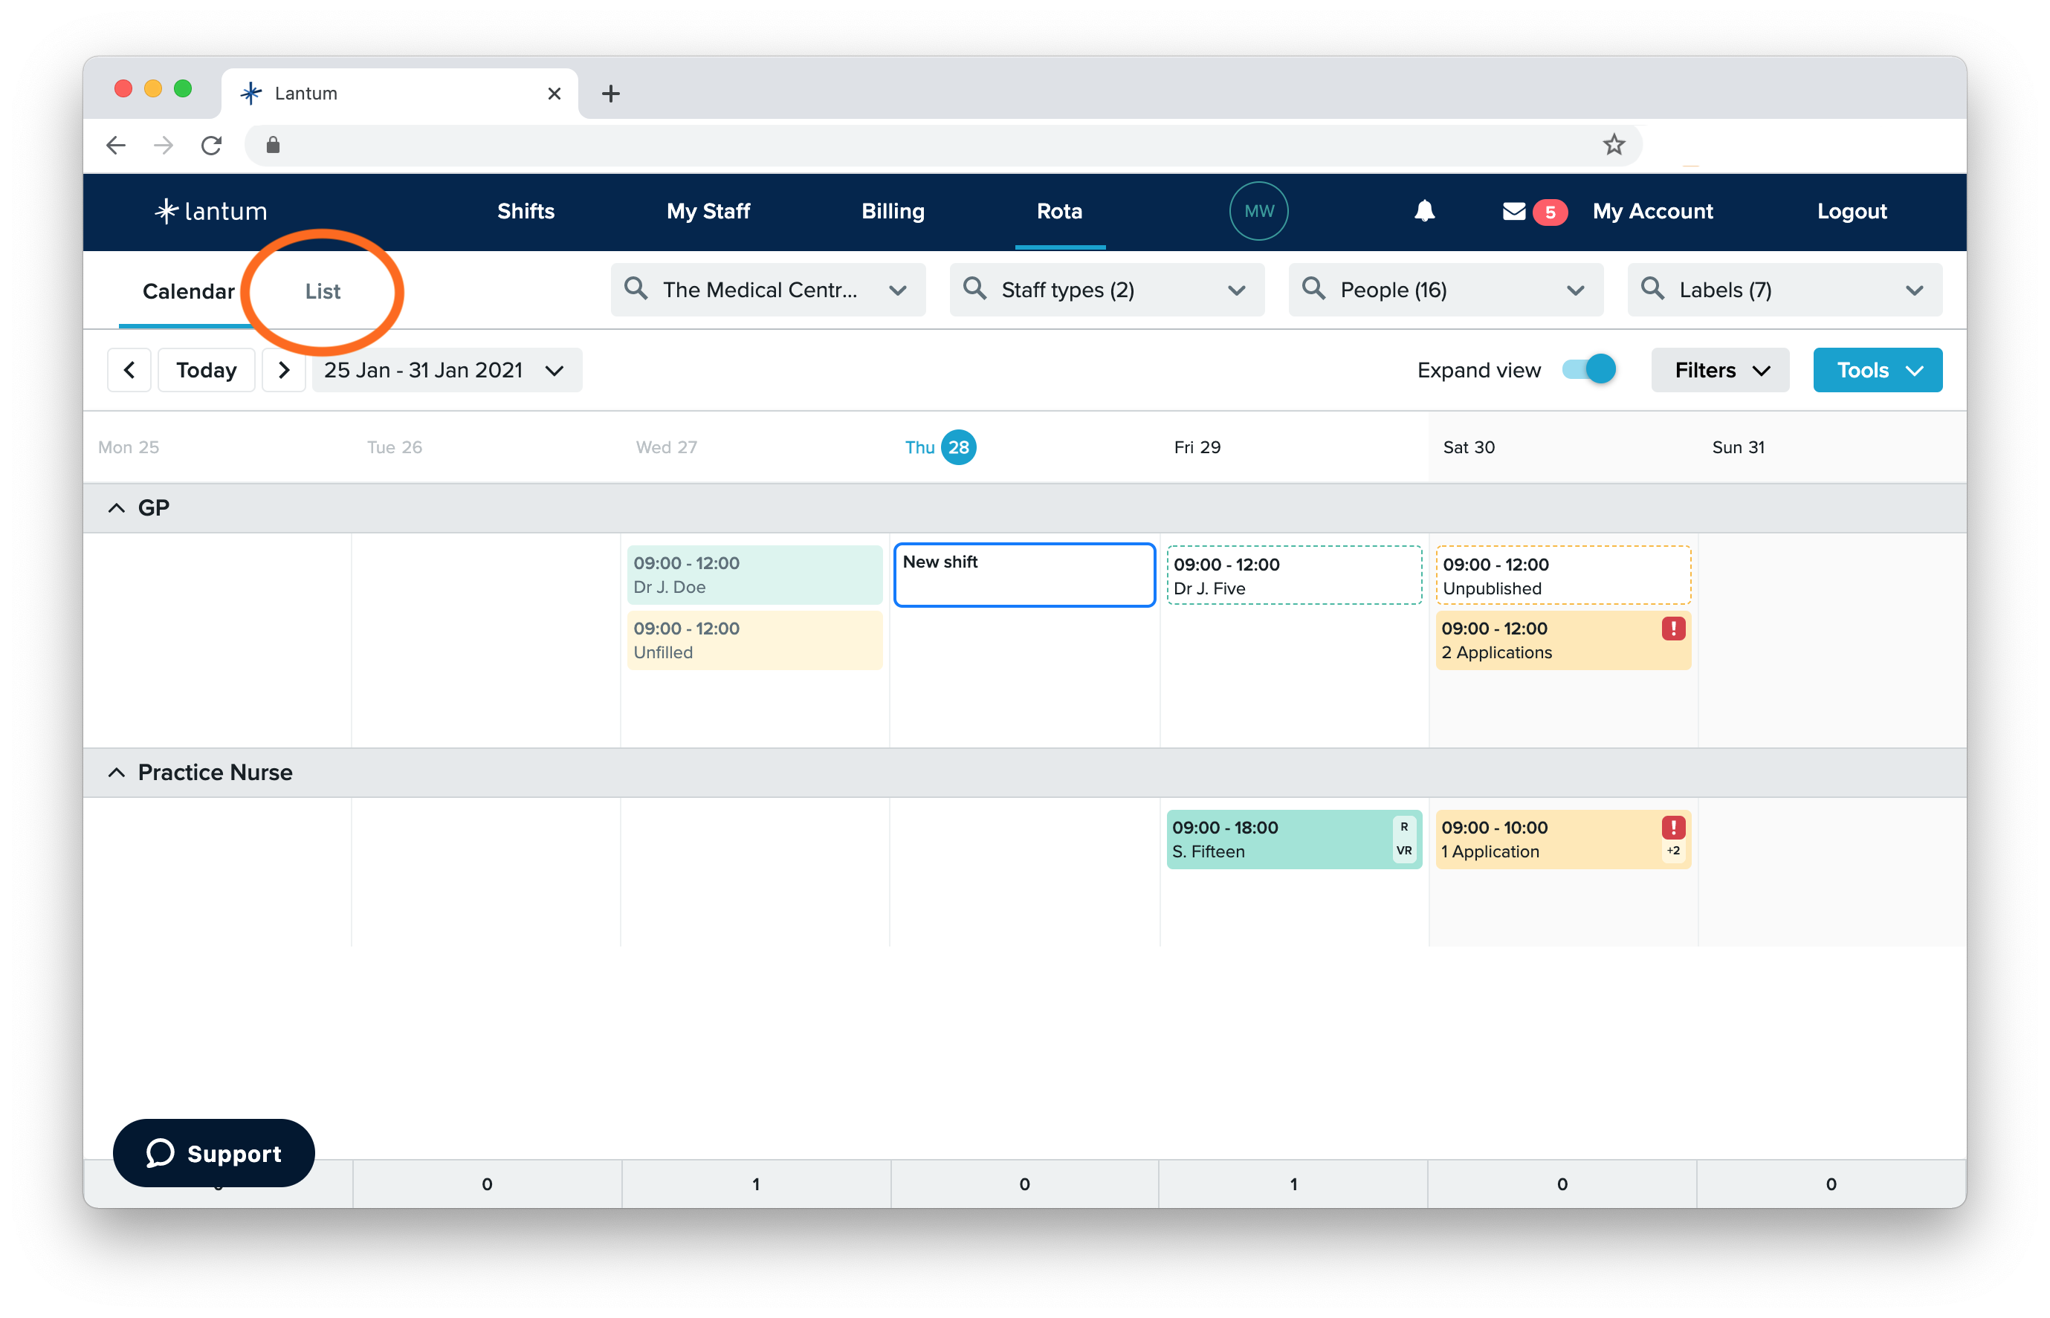Open the inbox envelope showing 5 messages

[x=1514, y=212]
